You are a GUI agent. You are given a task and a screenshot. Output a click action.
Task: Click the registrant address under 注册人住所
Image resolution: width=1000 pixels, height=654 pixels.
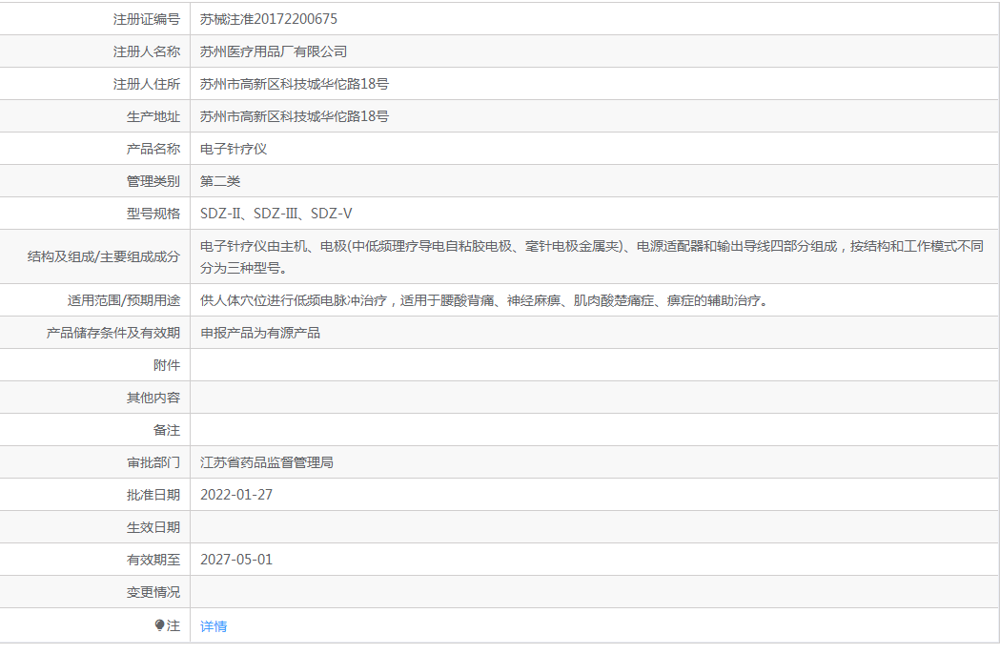pos(295,84)
